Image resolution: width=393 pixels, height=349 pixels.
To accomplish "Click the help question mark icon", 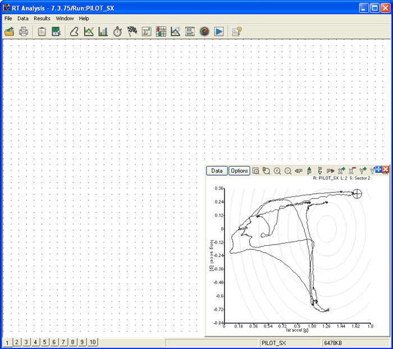I will pos(236,31).
